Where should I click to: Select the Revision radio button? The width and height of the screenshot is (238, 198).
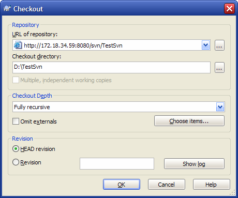point(16,162)
